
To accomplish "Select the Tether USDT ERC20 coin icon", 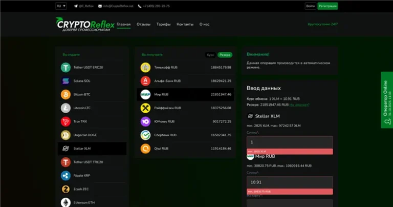I will [x=65, y=68].
